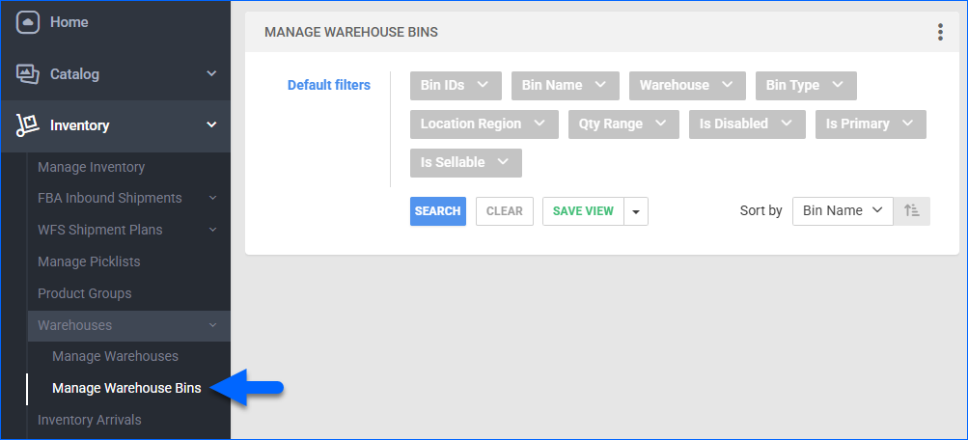Collapse the Warehouses menu section

click(127, 325)
